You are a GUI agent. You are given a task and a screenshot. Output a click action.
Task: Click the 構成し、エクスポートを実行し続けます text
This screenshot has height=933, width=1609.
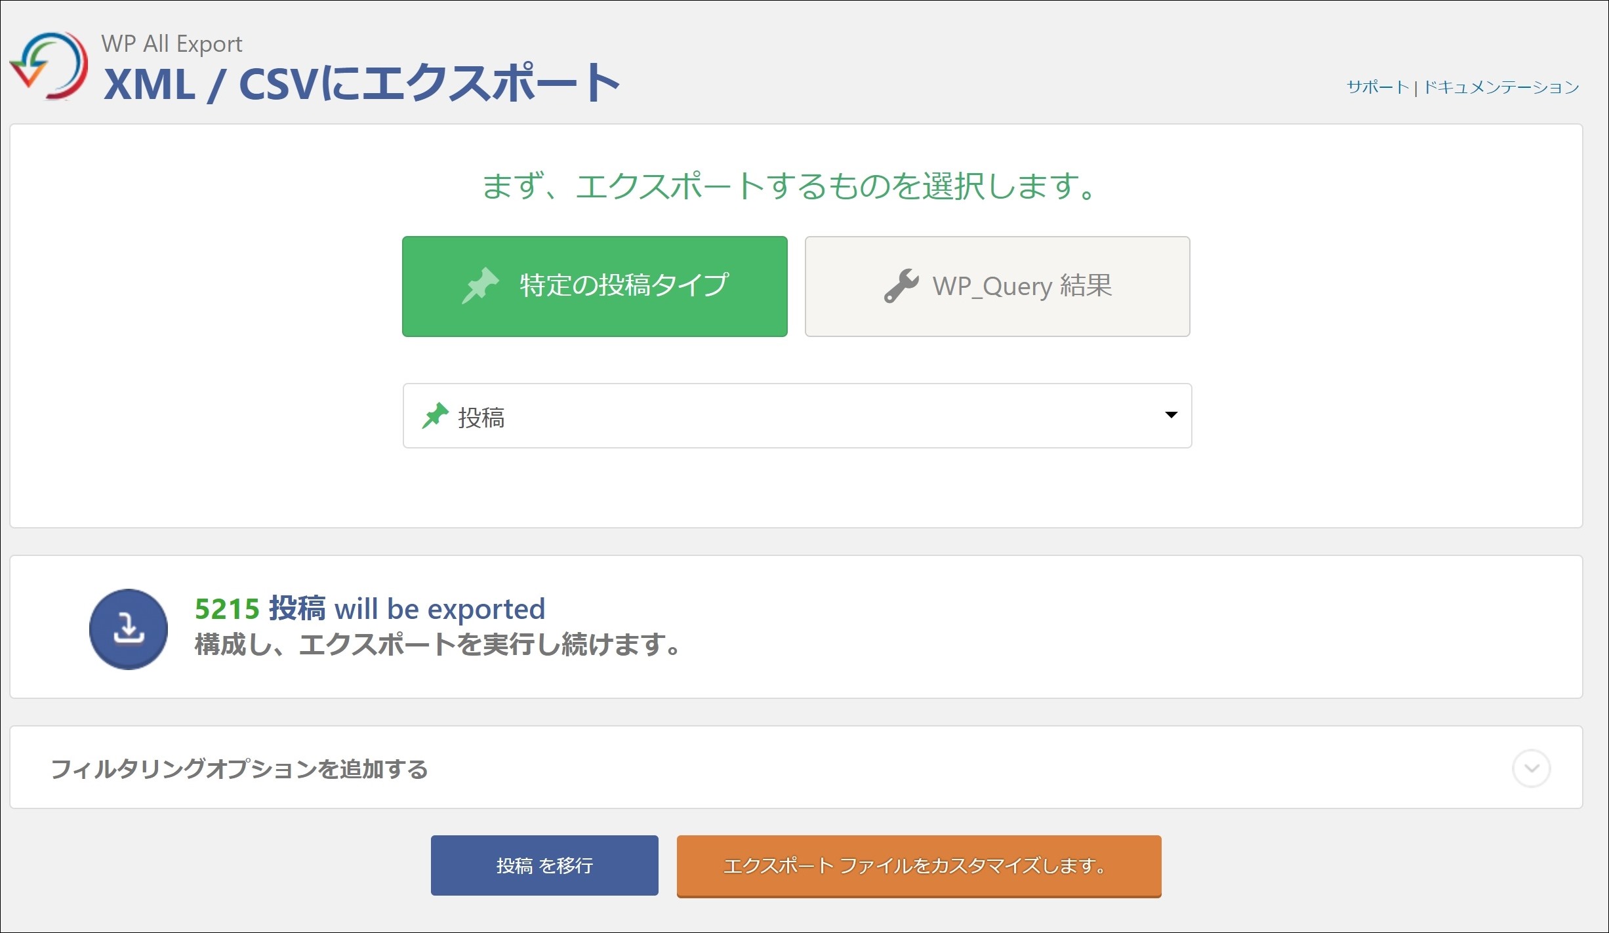[x=438, y=645]
